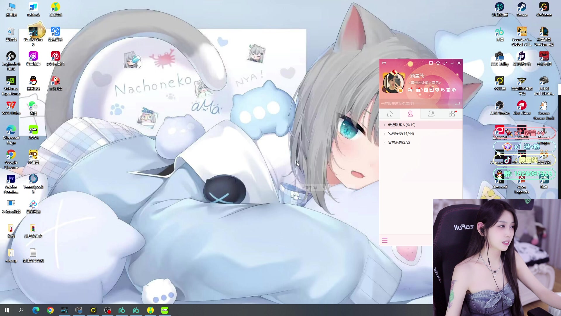Switch to the YY home tab
This screenshot has height=316, width=561.
point(390,114)
